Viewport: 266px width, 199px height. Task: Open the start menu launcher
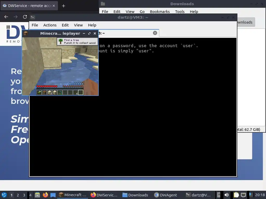[4, 195]
